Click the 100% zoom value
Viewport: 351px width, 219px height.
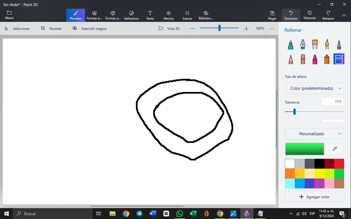[260, 29]
